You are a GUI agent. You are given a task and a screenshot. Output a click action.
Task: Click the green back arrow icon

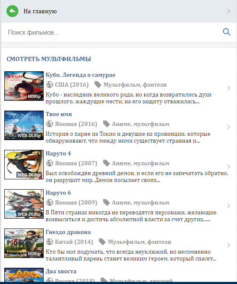pyautogui.click(x=12, y=11)
